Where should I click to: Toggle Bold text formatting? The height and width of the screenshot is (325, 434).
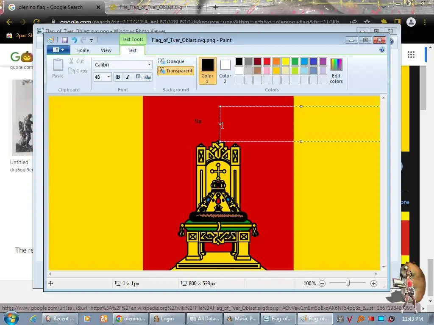click(118, 77)
